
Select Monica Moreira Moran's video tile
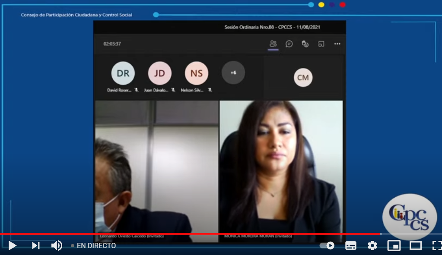pos(281,171)
